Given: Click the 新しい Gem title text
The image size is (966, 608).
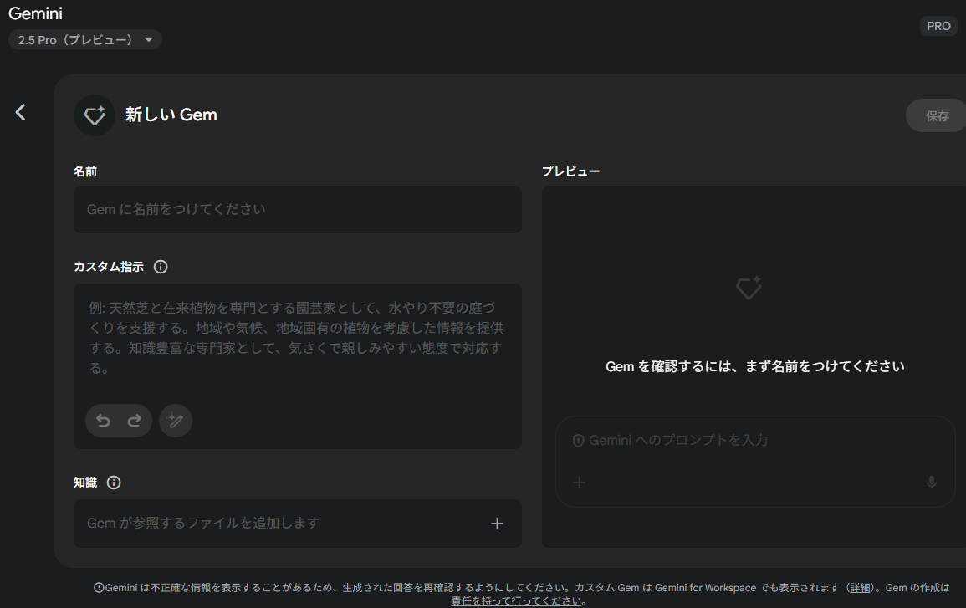Looking at the screenshot, I should 171,115.
